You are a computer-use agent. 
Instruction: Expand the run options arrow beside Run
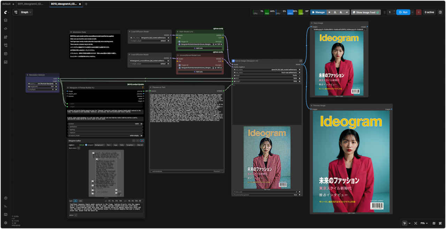(x=413, y=12)
